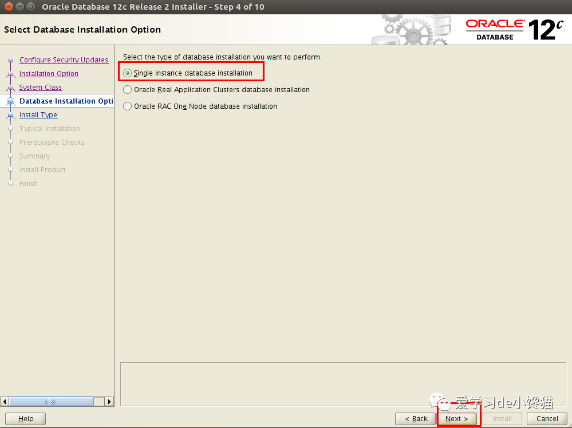Screen dimensions: 572x428
Task: Select Database Installation Option step
Action: point(66,101)
